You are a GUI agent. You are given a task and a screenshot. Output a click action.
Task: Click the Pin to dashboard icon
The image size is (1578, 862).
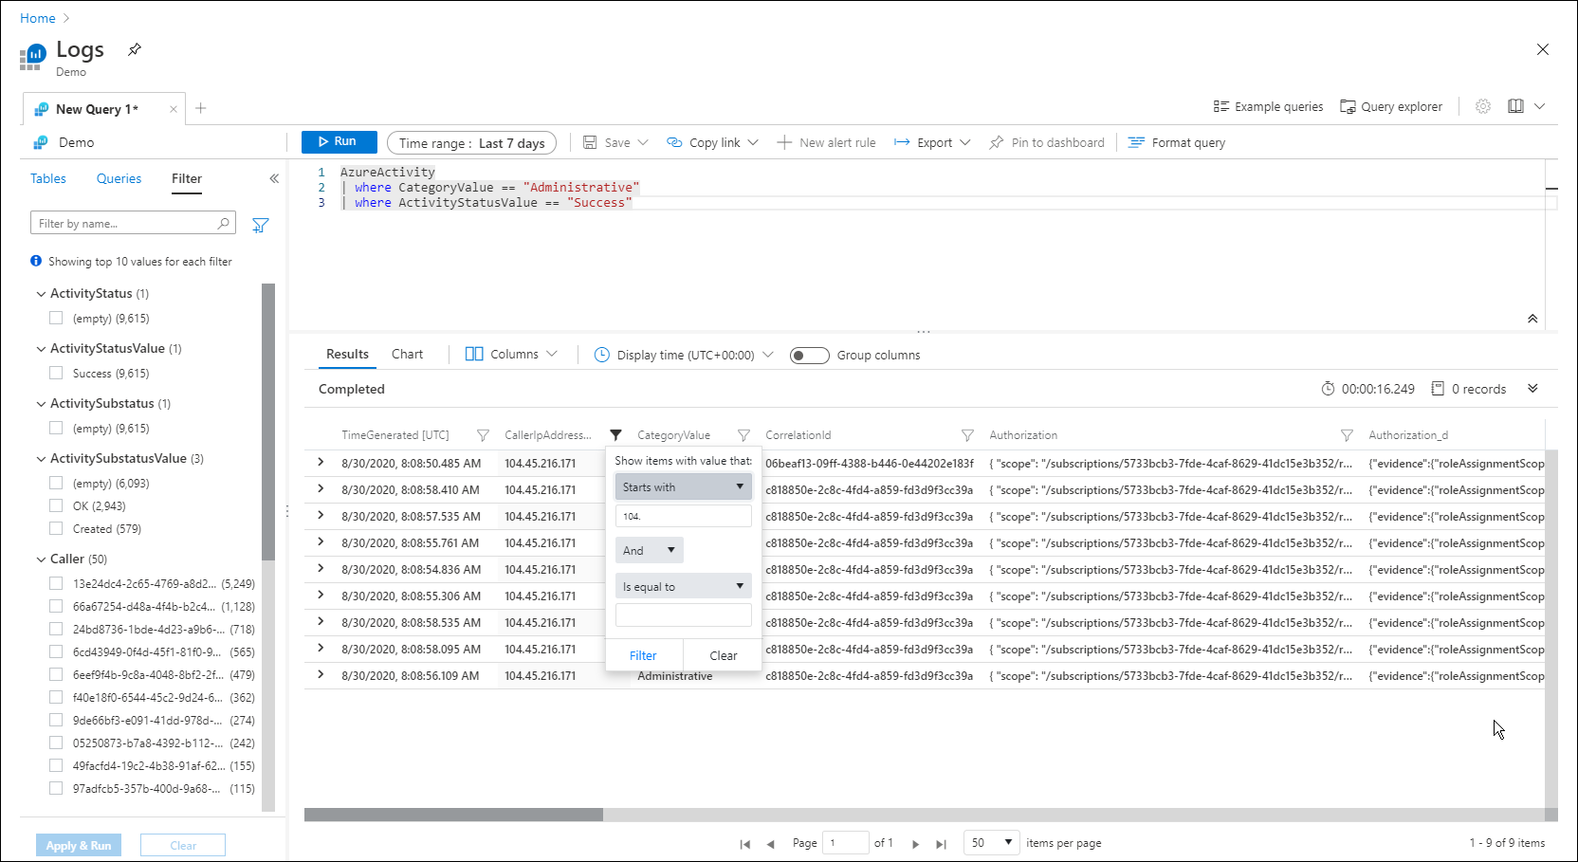click(x=996, y=142)
